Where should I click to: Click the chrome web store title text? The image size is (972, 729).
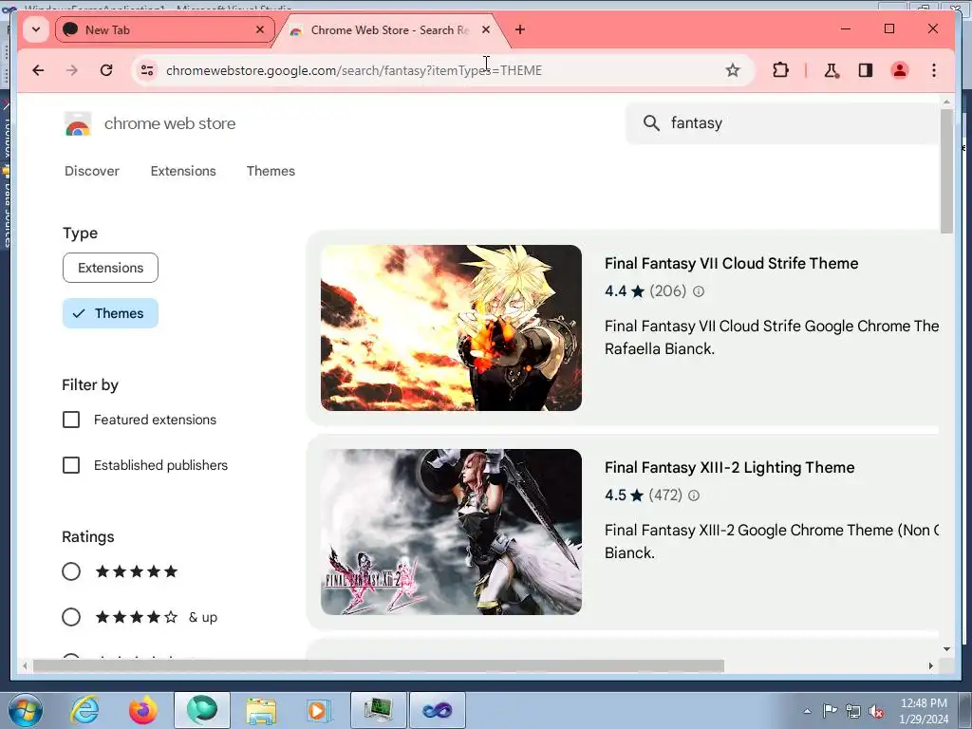[170, 123]
